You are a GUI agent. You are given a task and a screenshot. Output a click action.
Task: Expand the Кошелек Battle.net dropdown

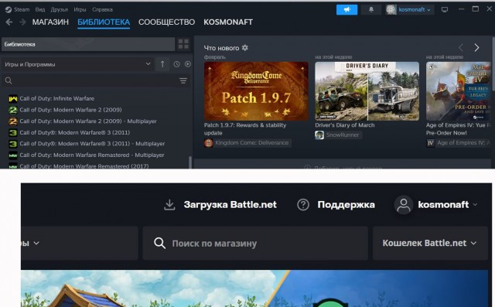tap(430, 244)
